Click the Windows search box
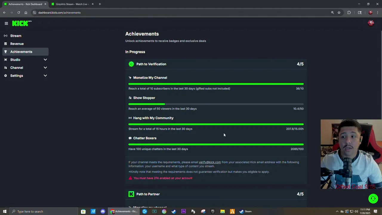382x215 pixels. [x=44, y=211]
